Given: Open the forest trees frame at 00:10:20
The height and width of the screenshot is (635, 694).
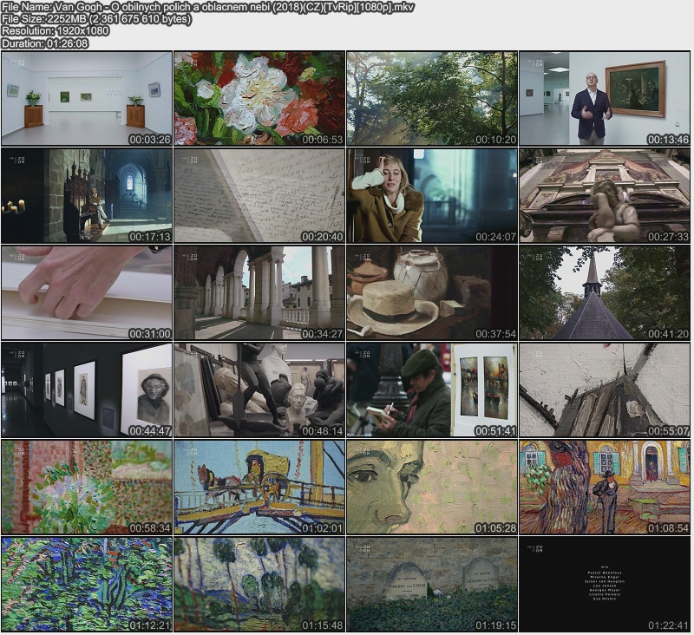Looking at the screenshot, I should (x=432, y=98).
